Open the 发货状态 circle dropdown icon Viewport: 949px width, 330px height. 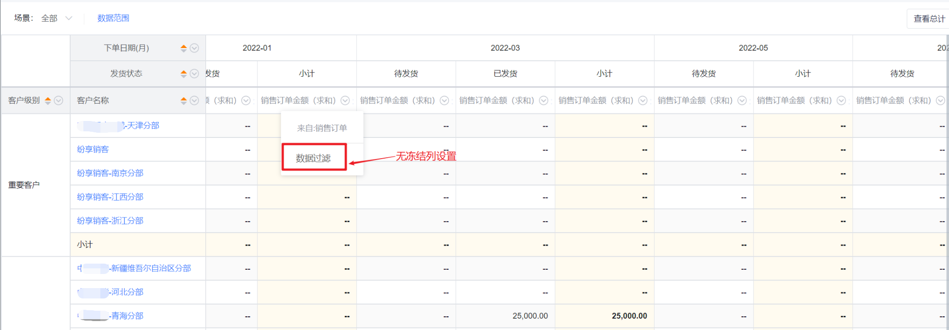pos(194,73)
